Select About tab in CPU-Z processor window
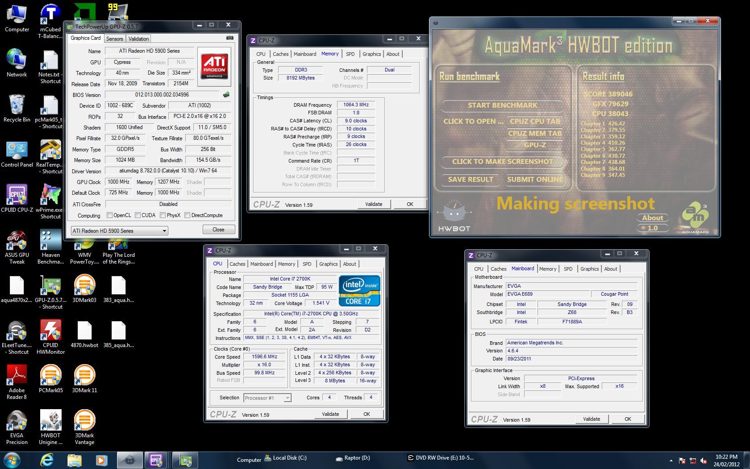750x469 pixels. click(x=350, y=264)
